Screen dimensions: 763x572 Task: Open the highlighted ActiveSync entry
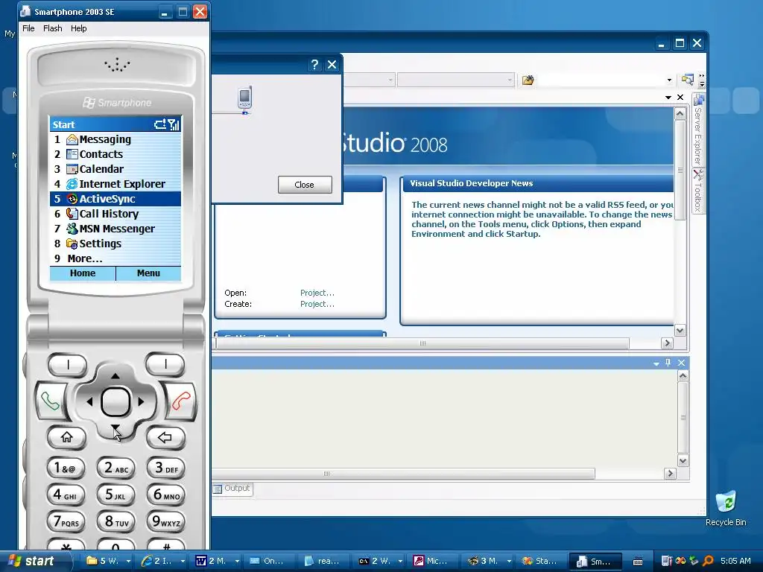tap(115, 199)
